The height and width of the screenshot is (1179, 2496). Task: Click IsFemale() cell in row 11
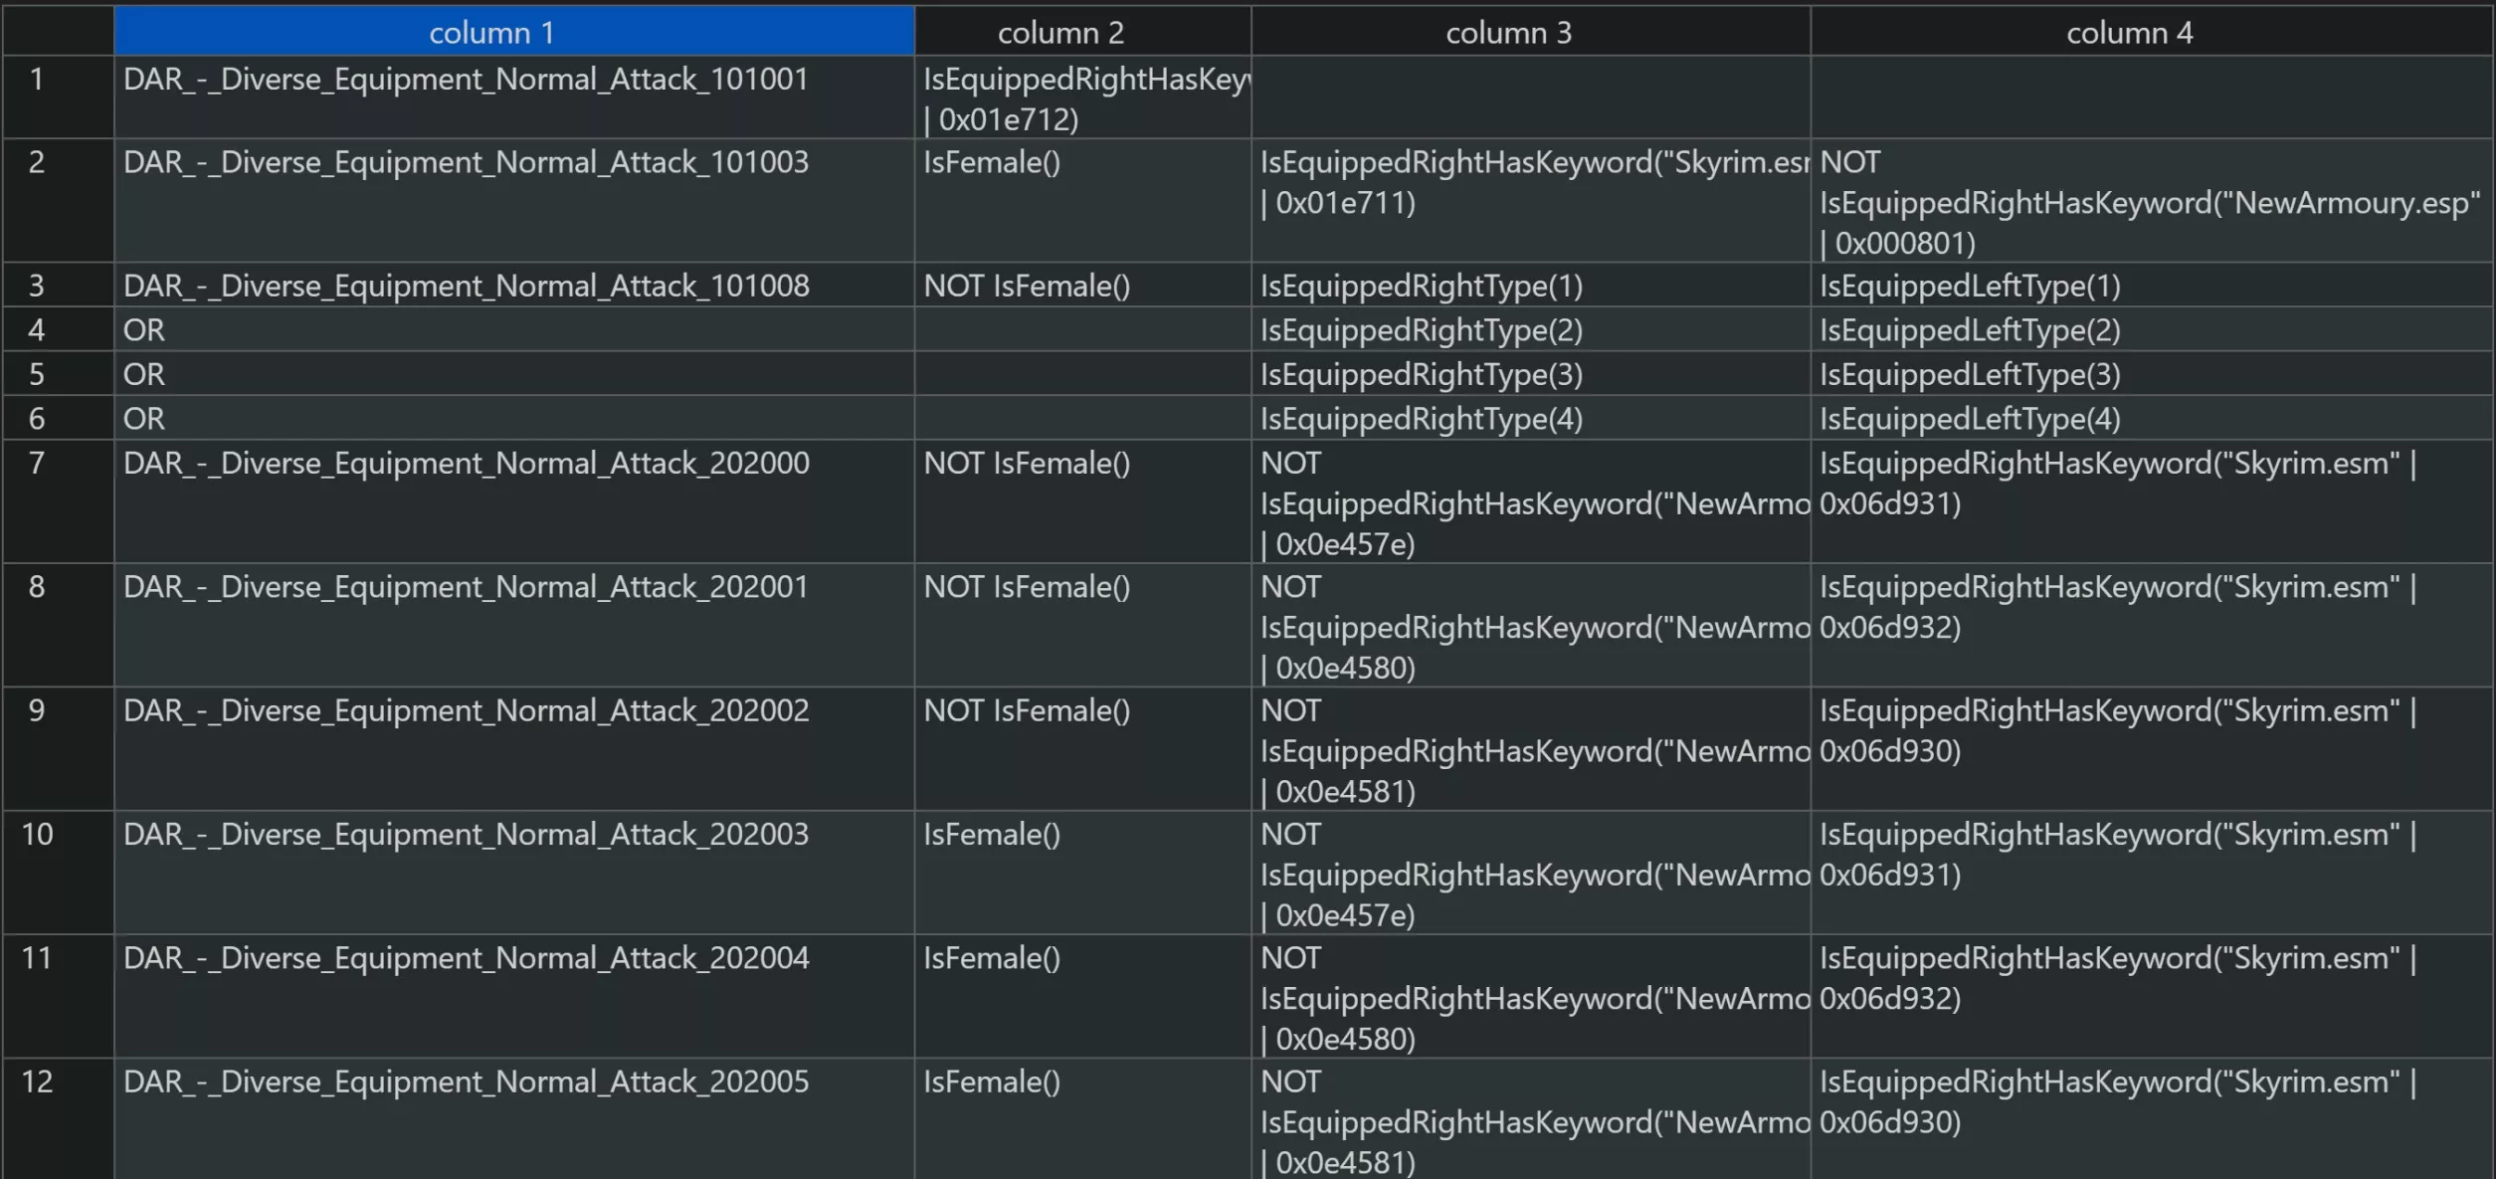coord(1082,996)
